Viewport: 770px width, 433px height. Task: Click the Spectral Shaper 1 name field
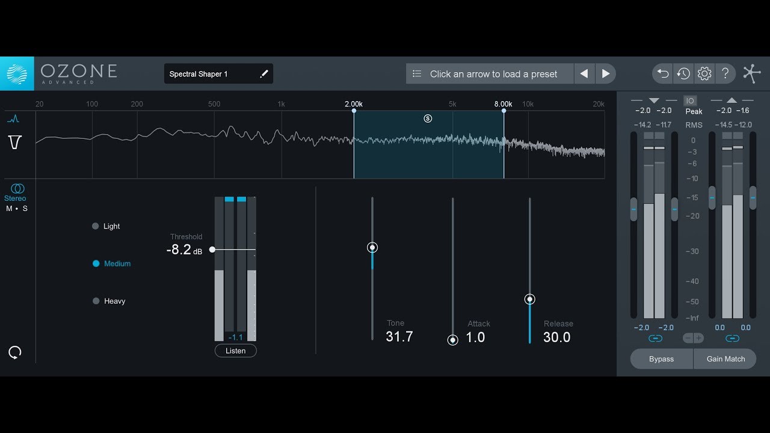[x=218, y=74]
